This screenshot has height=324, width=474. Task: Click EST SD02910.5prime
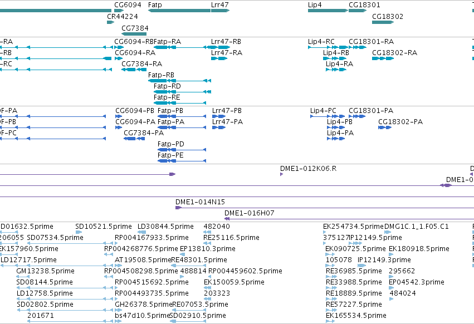pyautogui.click(x=188, y=322)
